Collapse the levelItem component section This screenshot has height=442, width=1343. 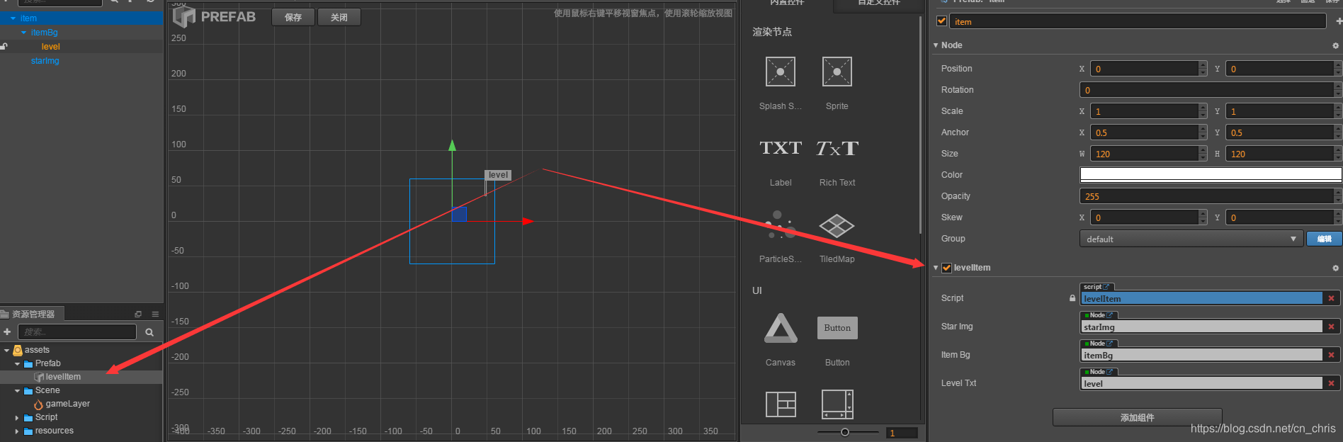click(x=936, y=268)
